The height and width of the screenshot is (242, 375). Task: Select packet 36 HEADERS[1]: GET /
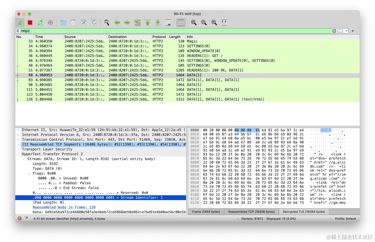187,56
